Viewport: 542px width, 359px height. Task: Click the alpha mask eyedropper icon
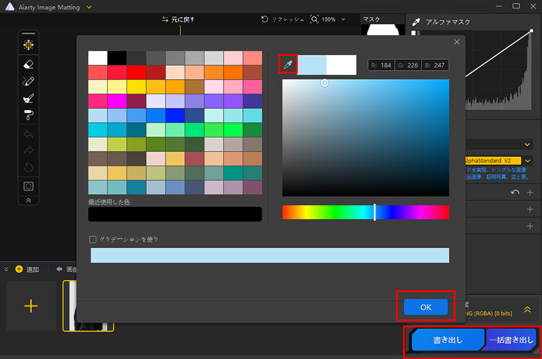coord(417,21)
